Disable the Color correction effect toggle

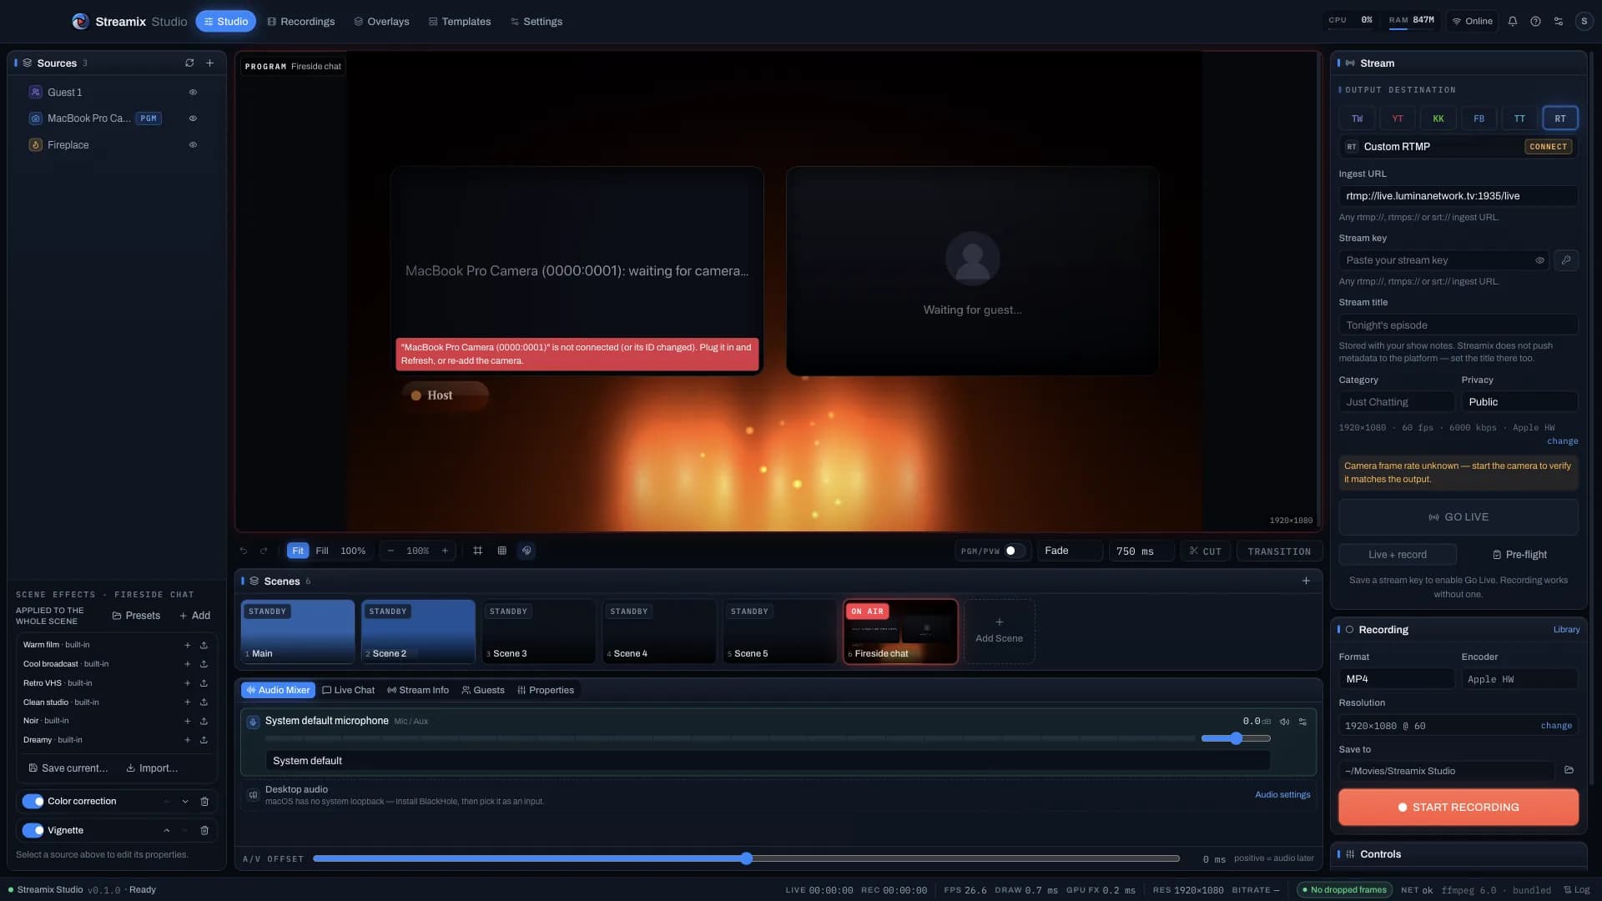33,802
